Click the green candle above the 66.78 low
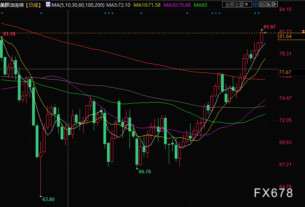Image resolution: width=305 pixels, height=207 pixels. (x=137, y=152)
